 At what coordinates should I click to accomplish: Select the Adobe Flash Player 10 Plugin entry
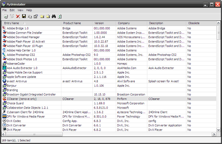click(25, 46)
